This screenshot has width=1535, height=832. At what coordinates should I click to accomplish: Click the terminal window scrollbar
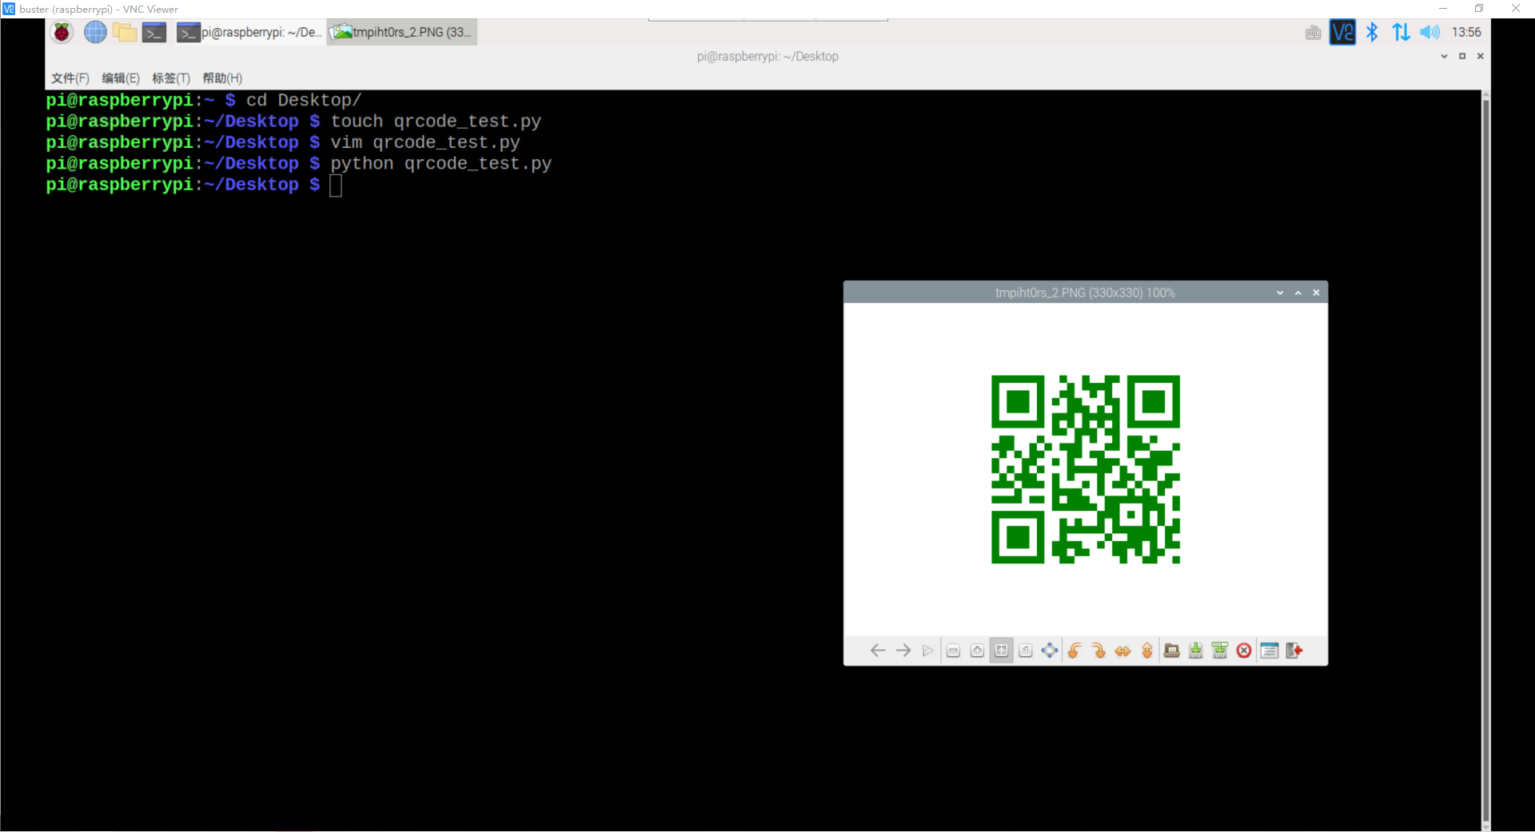coord(1485,400)
